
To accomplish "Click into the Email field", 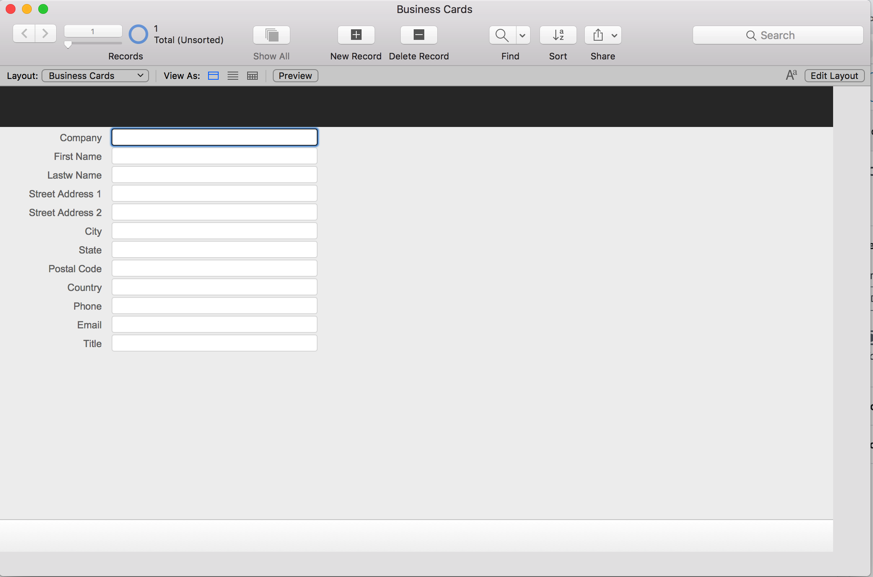I will [x=215, y=324].
